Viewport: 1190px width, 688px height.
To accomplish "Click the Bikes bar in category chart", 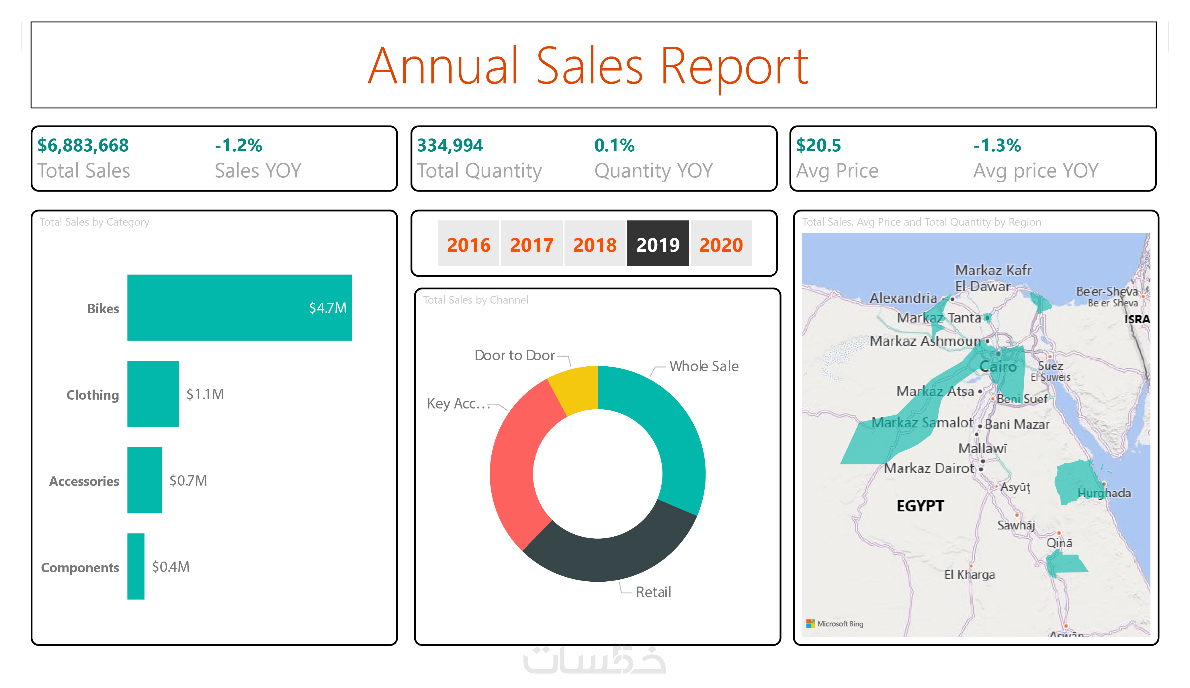I will (x=239, y=307).
